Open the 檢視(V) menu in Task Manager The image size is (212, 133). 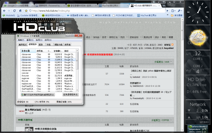point(39,40)
